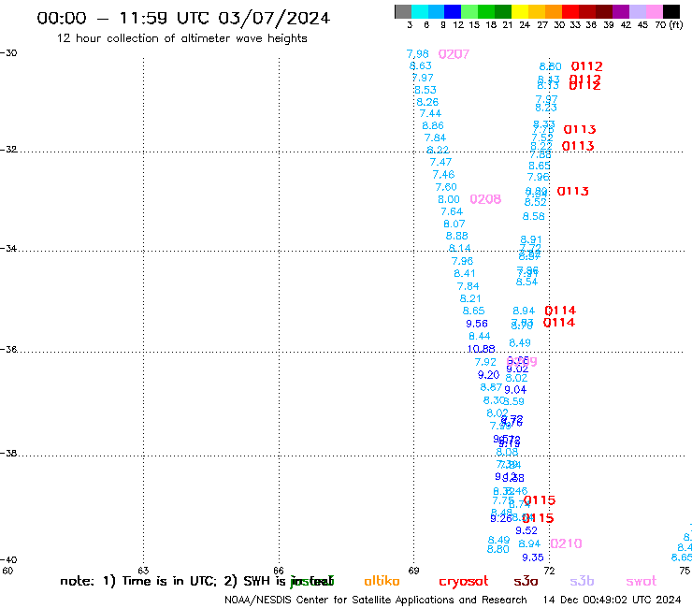Click the 'altika' satellite label
This screenshot has height=608, width=692.
click(x=382, y=581)
